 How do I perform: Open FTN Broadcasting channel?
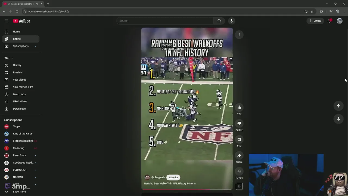[21, 141]
